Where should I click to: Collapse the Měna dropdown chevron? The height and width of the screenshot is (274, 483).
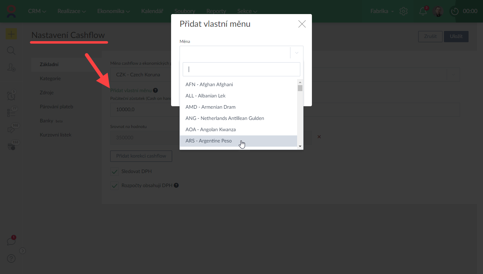[297, 53]
